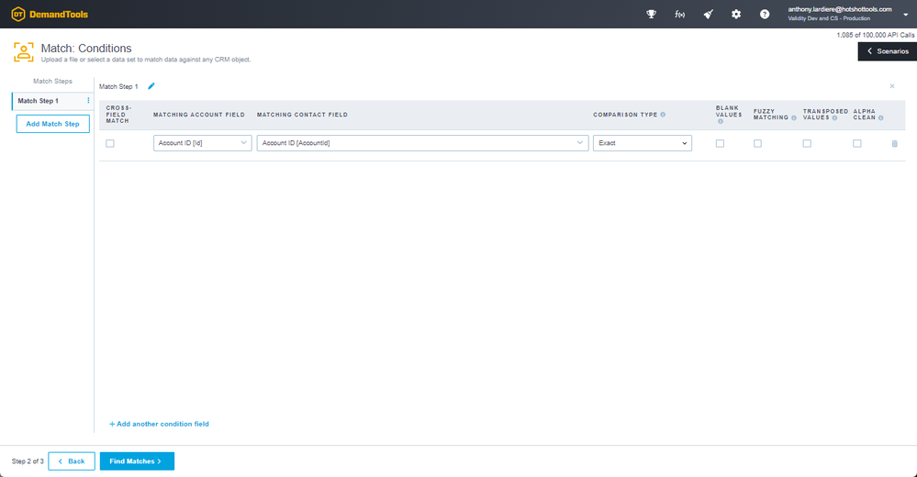This screenshot has width=917, height=477.
Task: Click Add another condition field link
Action: 160,424
